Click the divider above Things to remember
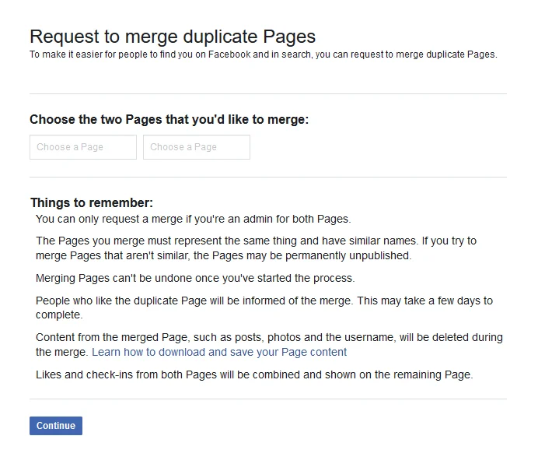This screenshot has width=552, height=457. [x=267, y=177]
